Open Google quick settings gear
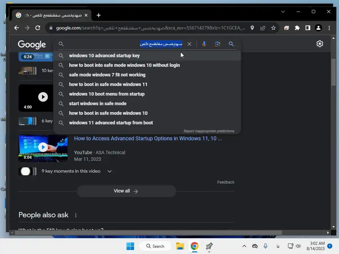Screen dimensions: 339x254 pyautogui.click(x=320, y=44)
